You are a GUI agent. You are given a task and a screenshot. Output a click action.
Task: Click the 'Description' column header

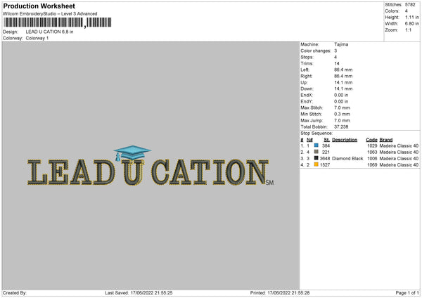click(345, 140)
